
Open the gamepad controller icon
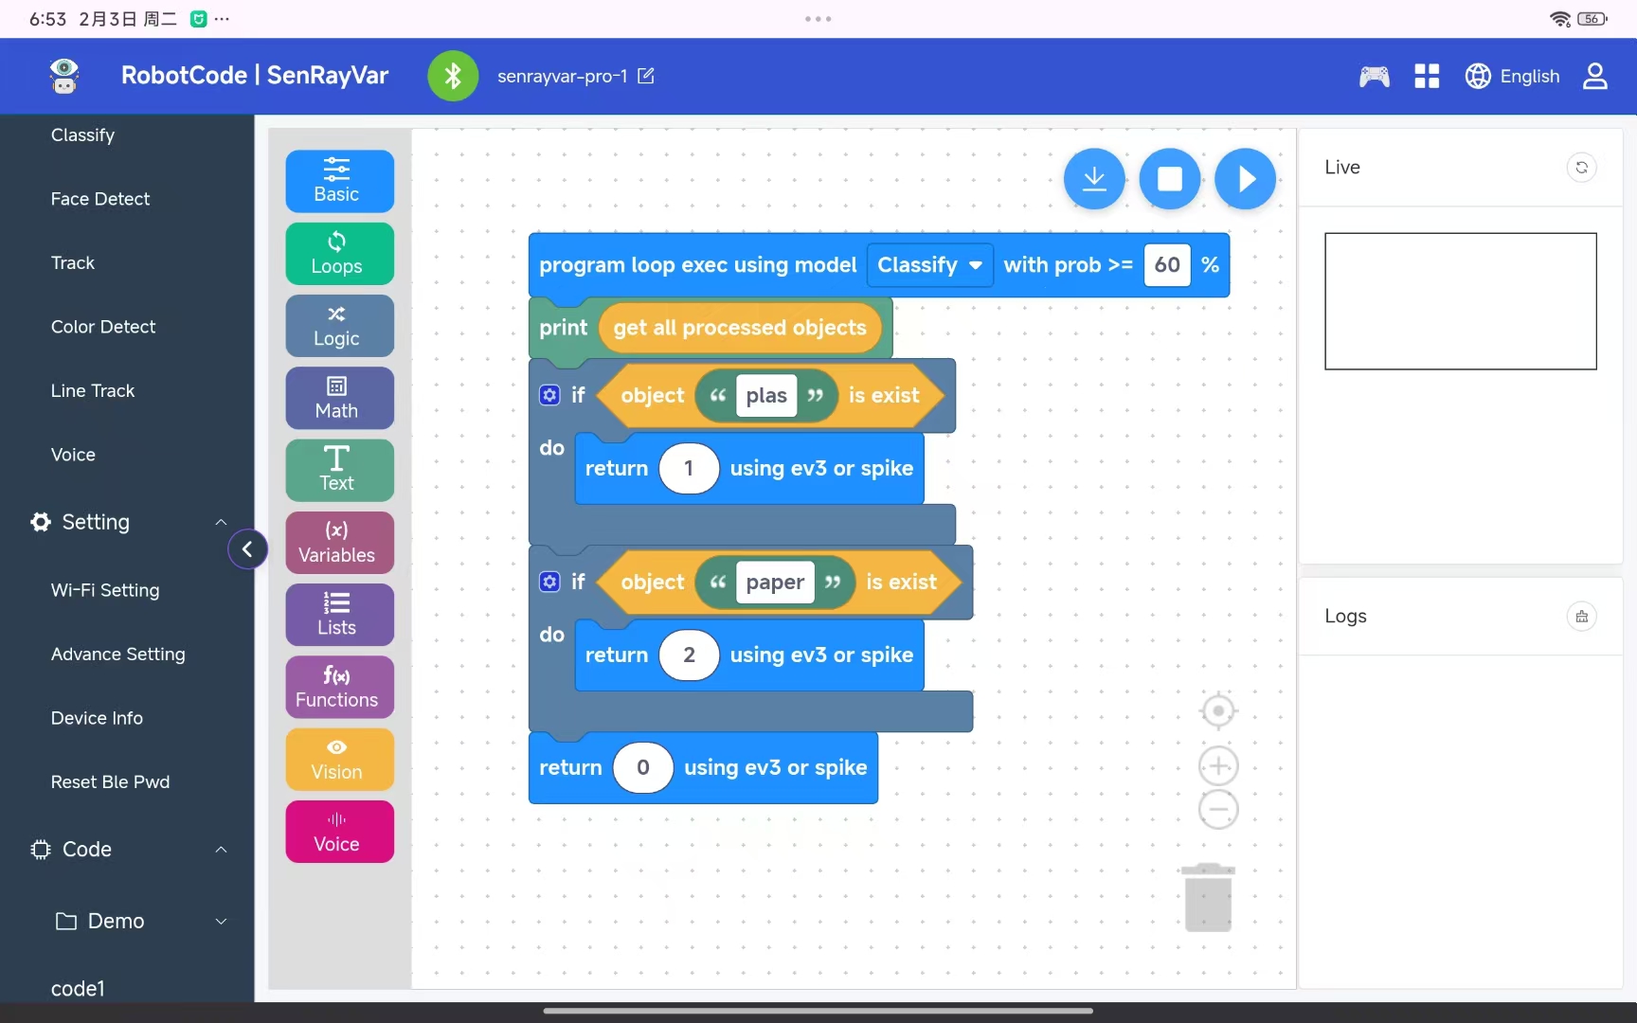1374,76
